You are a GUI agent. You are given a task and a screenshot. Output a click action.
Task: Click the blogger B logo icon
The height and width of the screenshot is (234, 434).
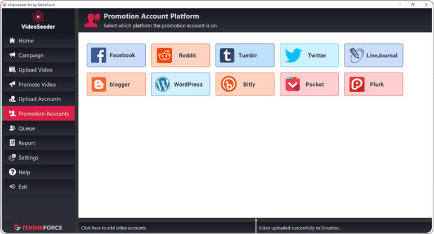tap(99, 84)
